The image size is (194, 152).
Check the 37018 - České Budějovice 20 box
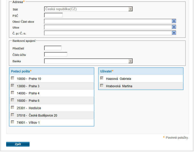pos(12,115)
